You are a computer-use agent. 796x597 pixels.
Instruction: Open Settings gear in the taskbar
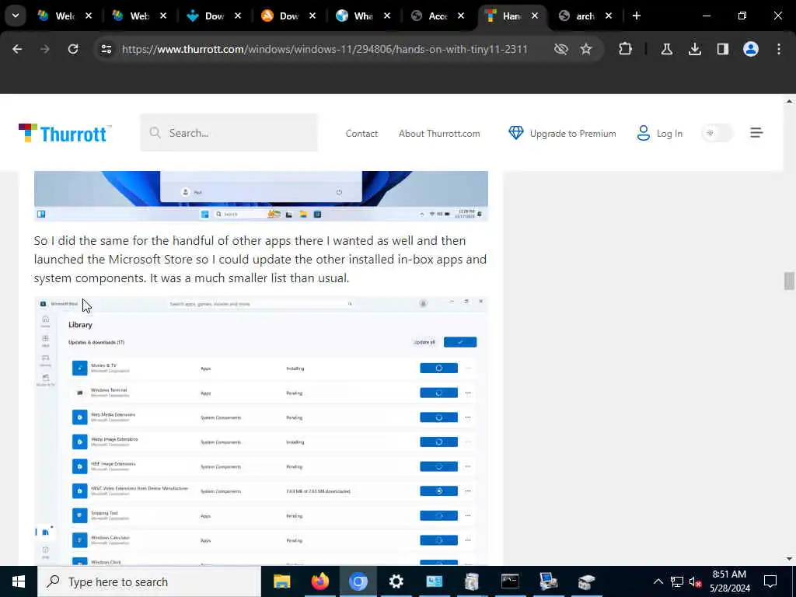click(x=396, y=581)
